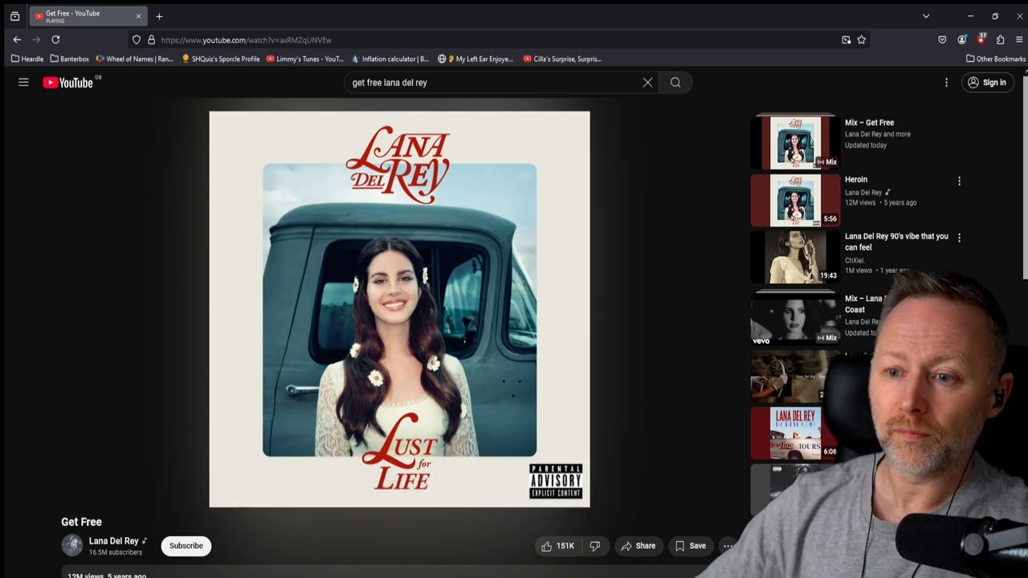The image size is (1028, 578).
Task: Open the Heroin video title
Action: tap(856, 180)
